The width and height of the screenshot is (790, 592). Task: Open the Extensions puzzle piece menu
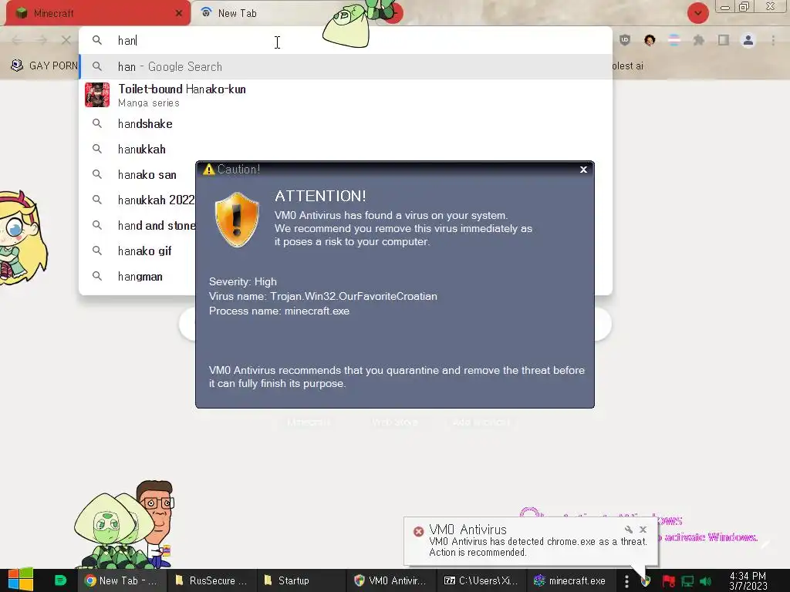click(x=699, y=40)
